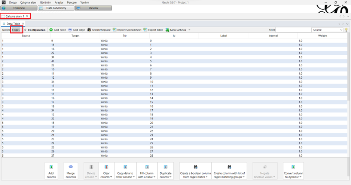Click the Add column icon
Viewport: 351px width, 185px height.
51,167
